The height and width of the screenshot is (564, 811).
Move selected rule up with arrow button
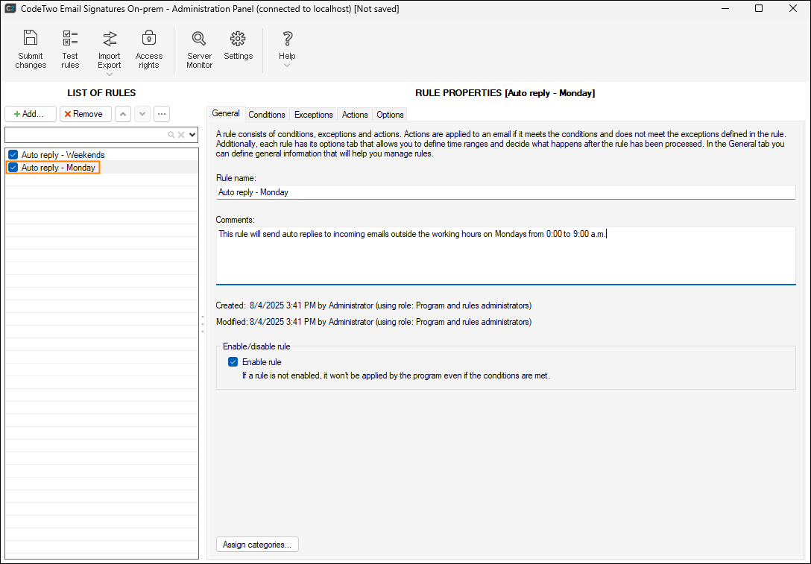click(x=123, y=114)
